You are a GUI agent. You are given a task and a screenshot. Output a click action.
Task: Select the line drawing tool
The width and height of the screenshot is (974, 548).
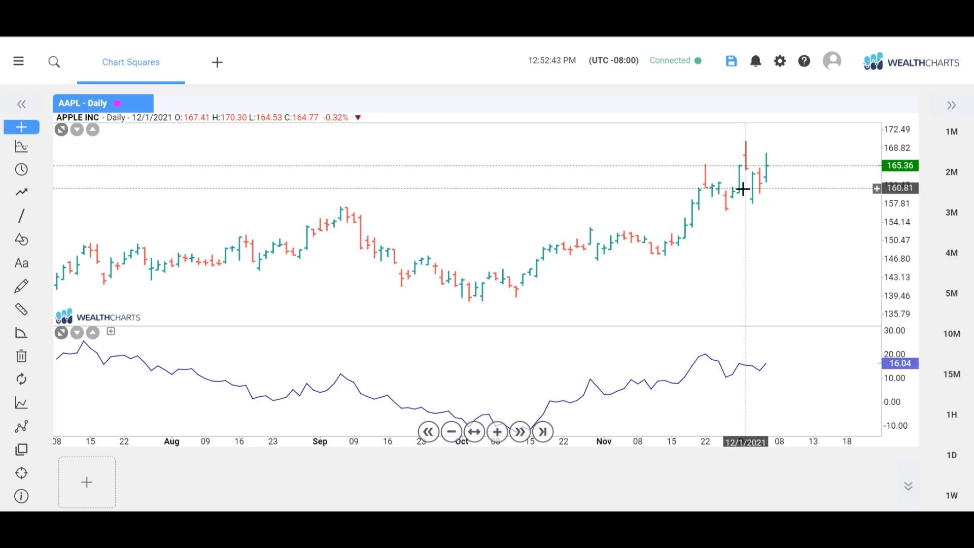point(21,216)
